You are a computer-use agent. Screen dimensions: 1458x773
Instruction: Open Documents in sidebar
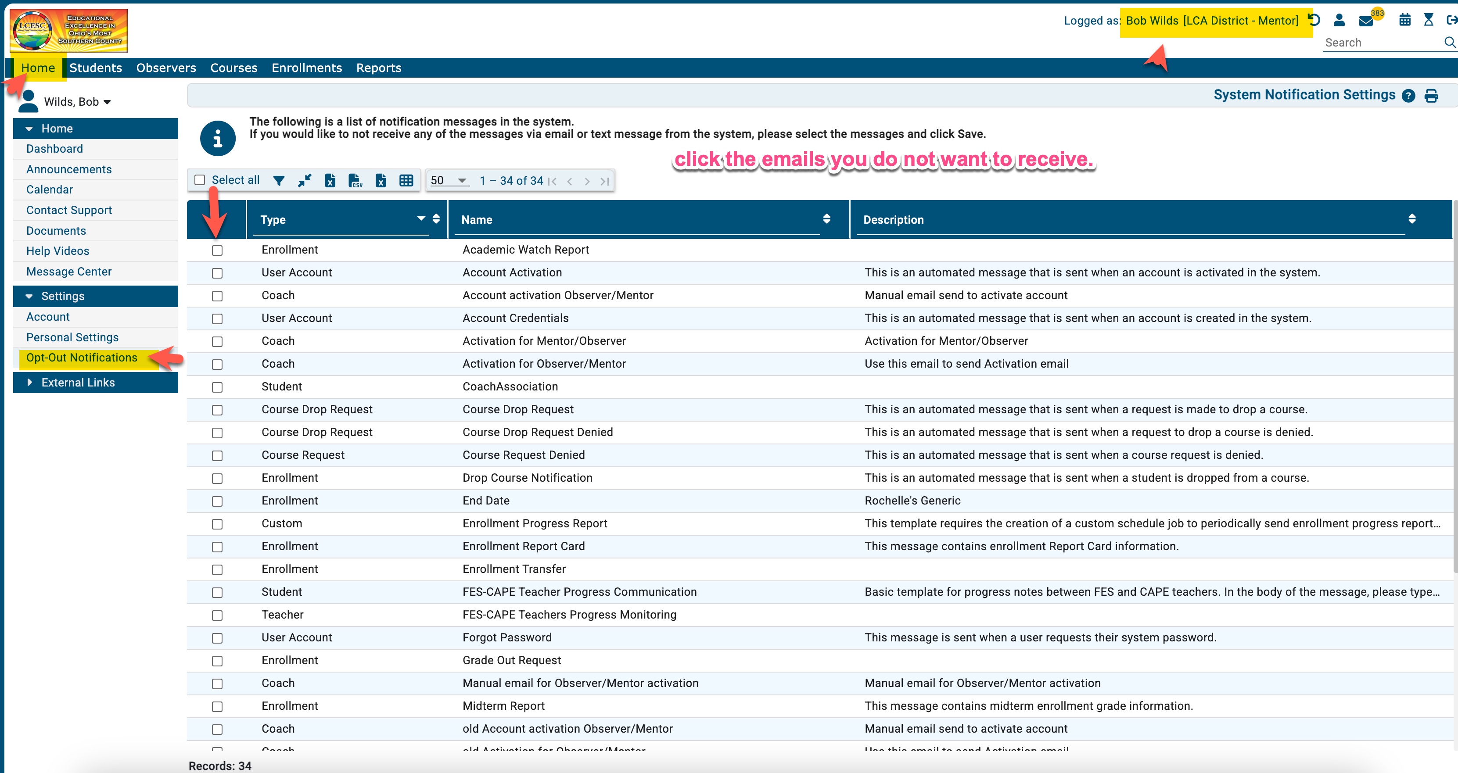coord(56,231)
